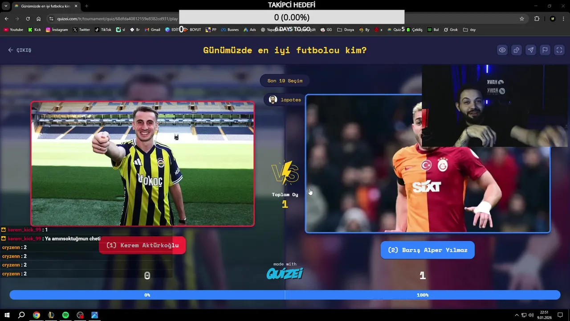Enter fullscreen with the expand icon
The height and width of the screenshot is (321, 570).
[559, 50]
